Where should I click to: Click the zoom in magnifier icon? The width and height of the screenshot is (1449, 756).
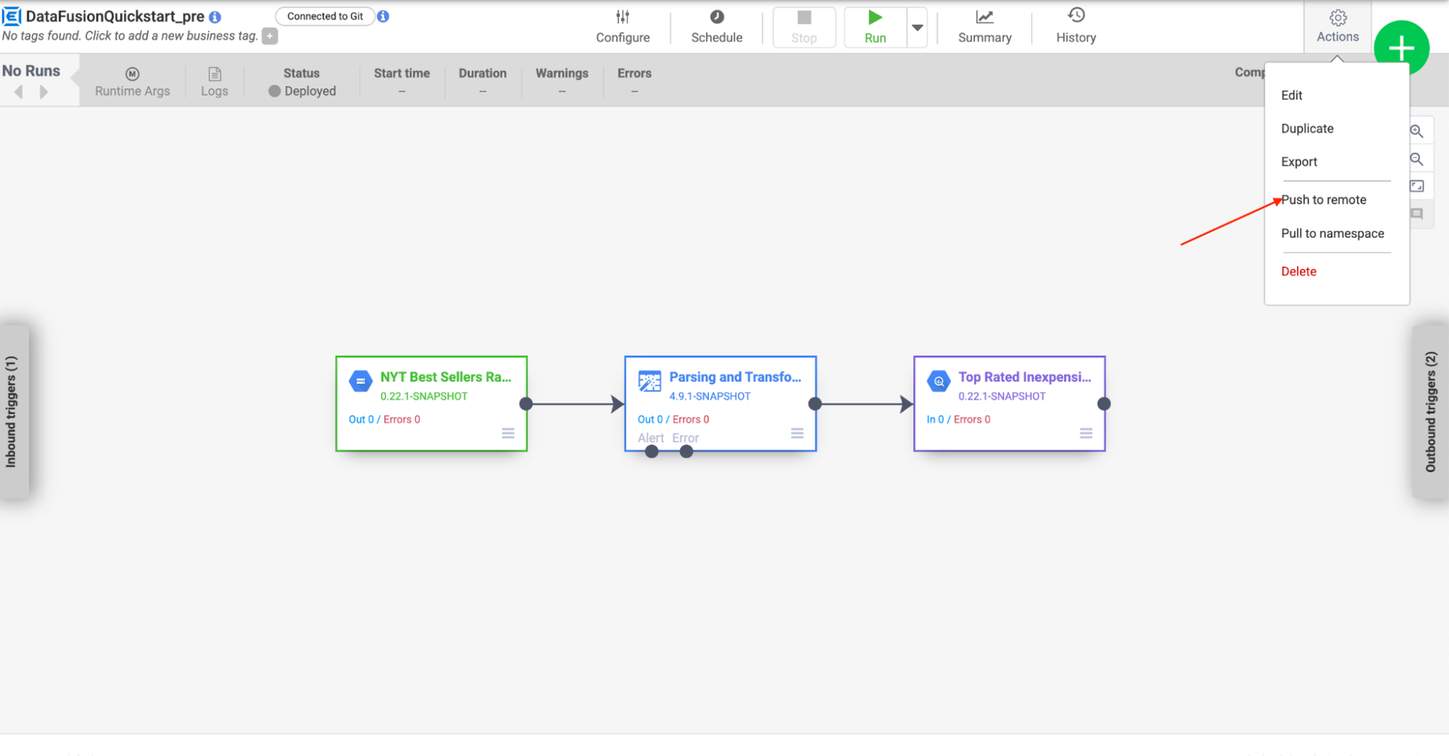[1416, 131]
